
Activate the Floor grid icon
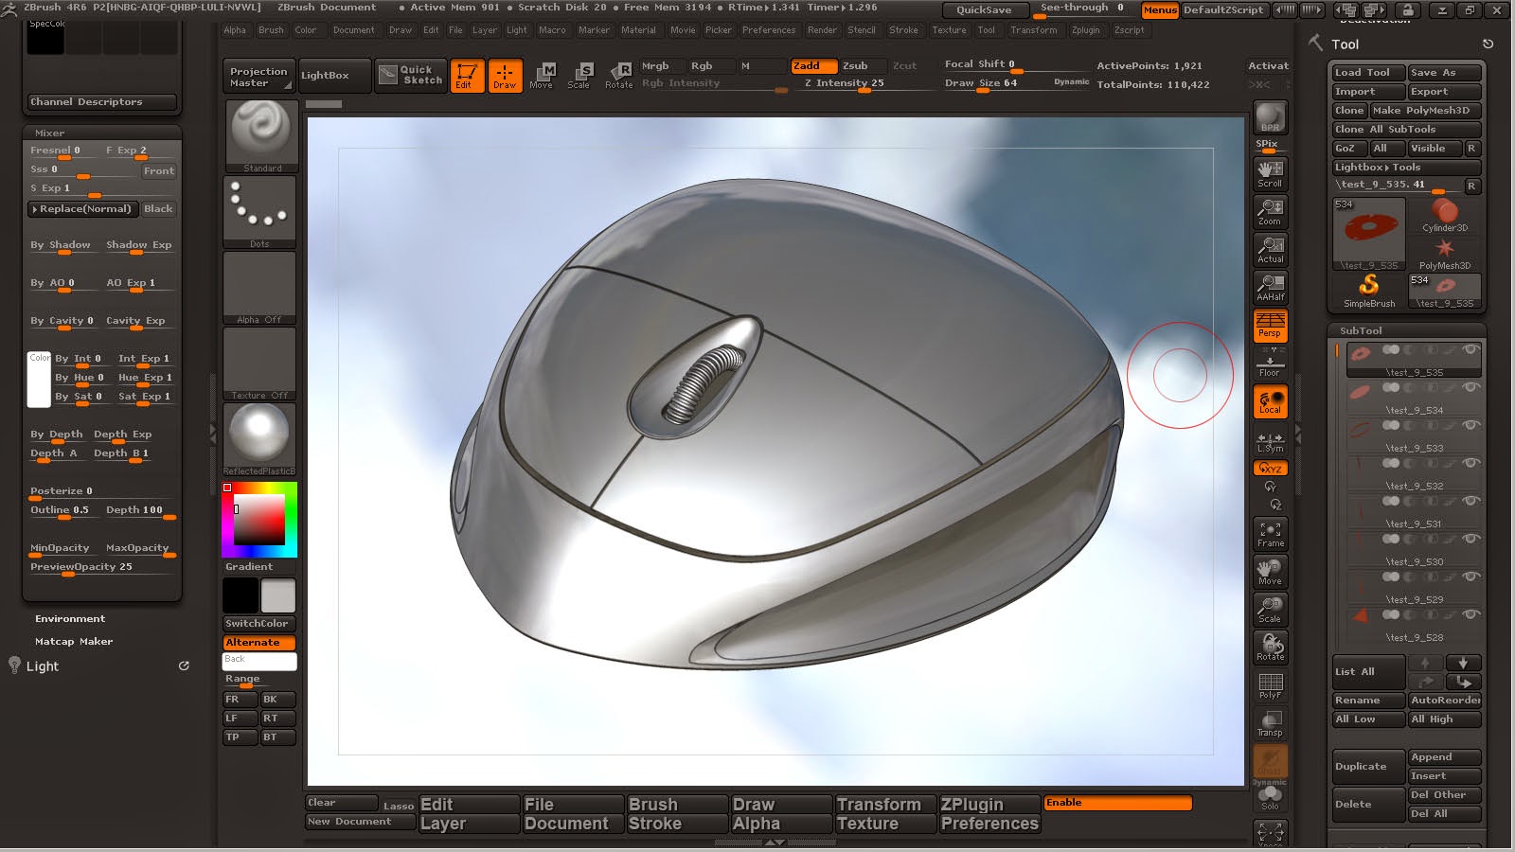(1269, 364)
